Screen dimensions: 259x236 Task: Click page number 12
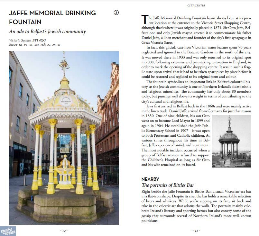[x=64, y=231]
